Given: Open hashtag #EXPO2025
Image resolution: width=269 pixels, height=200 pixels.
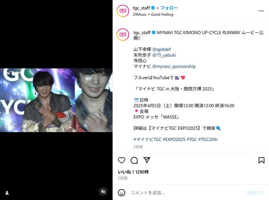Looking at the screenshot, I should [x=174, y=139].
